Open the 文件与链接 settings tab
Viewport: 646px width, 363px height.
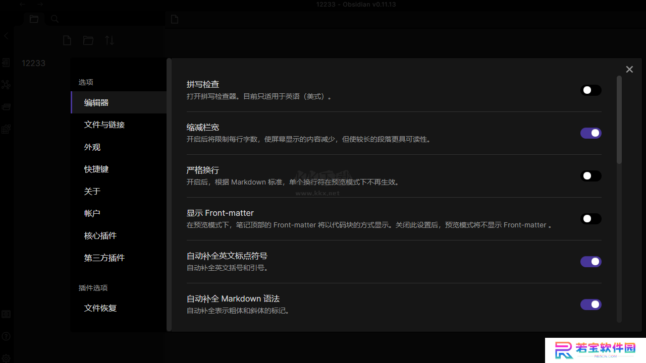(x=119, y=125)
